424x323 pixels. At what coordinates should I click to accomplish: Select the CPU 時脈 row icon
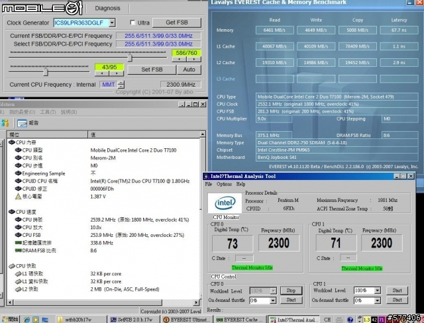18,220
